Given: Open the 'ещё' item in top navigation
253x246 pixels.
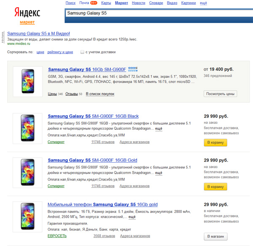Looking at the screenshot, I should coord(203,3).
